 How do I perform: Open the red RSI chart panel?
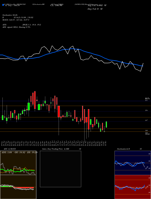click(x=133, y=187)
